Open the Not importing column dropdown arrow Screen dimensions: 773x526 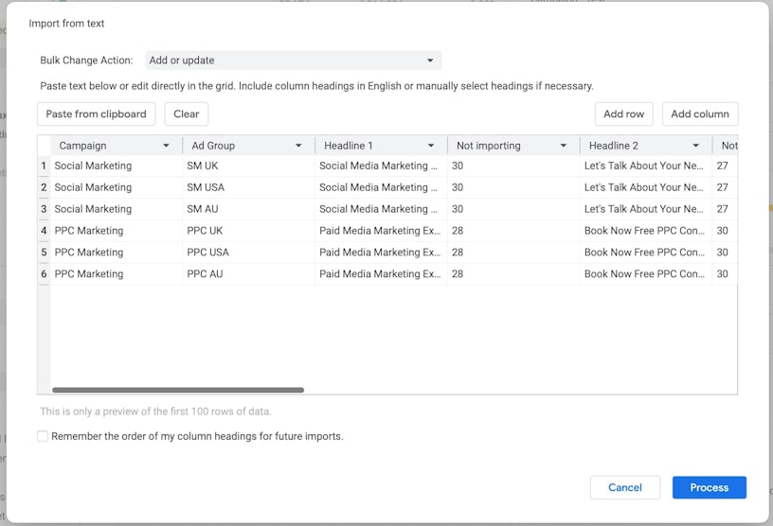tap(564, 146)
